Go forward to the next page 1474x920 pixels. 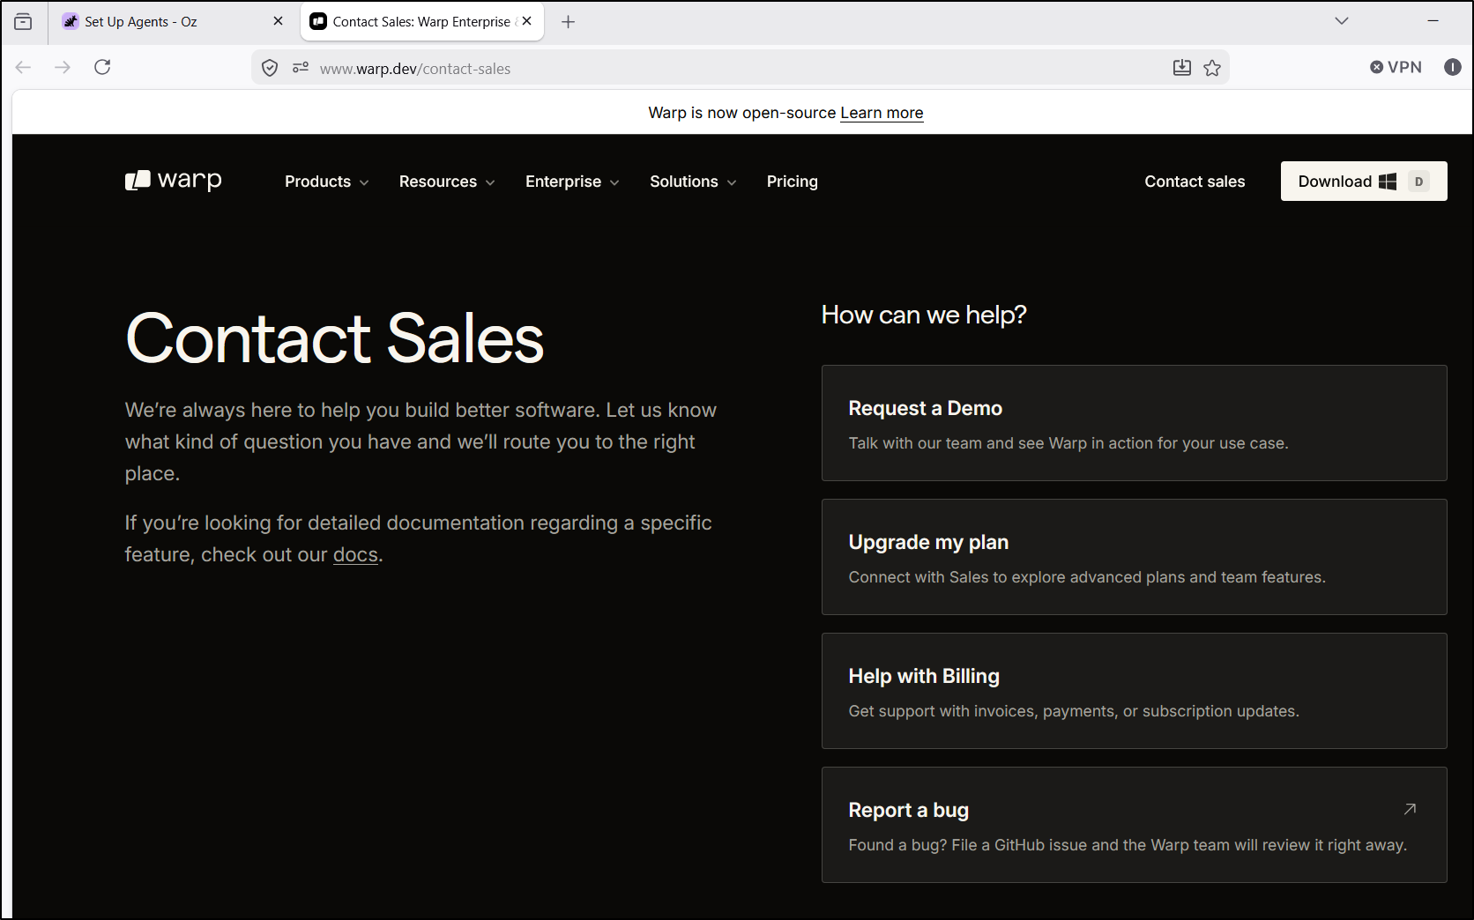click(x=63, y=67)
